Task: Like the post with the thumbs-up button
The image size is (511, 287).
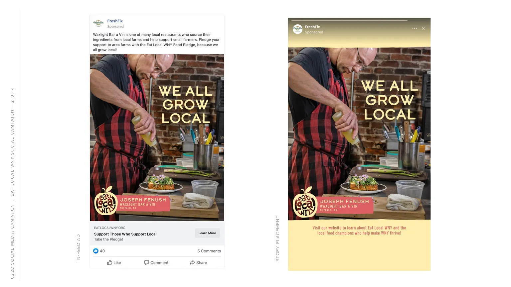Action: click(114, 263)
